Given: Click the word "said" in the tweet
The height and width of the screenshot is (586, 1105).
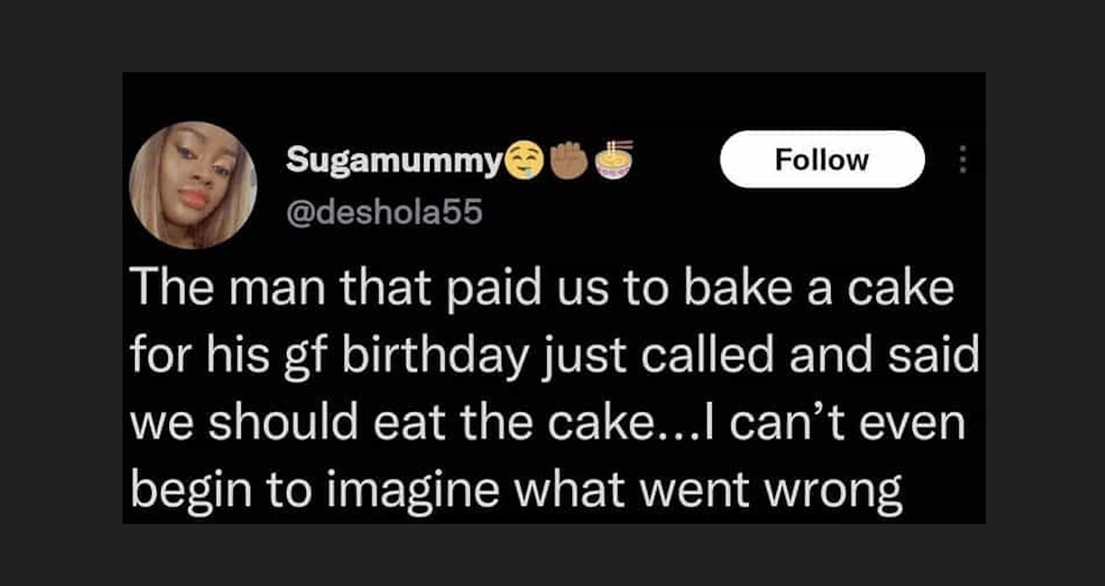Looking at the screenshot, I should coord(933,356).
